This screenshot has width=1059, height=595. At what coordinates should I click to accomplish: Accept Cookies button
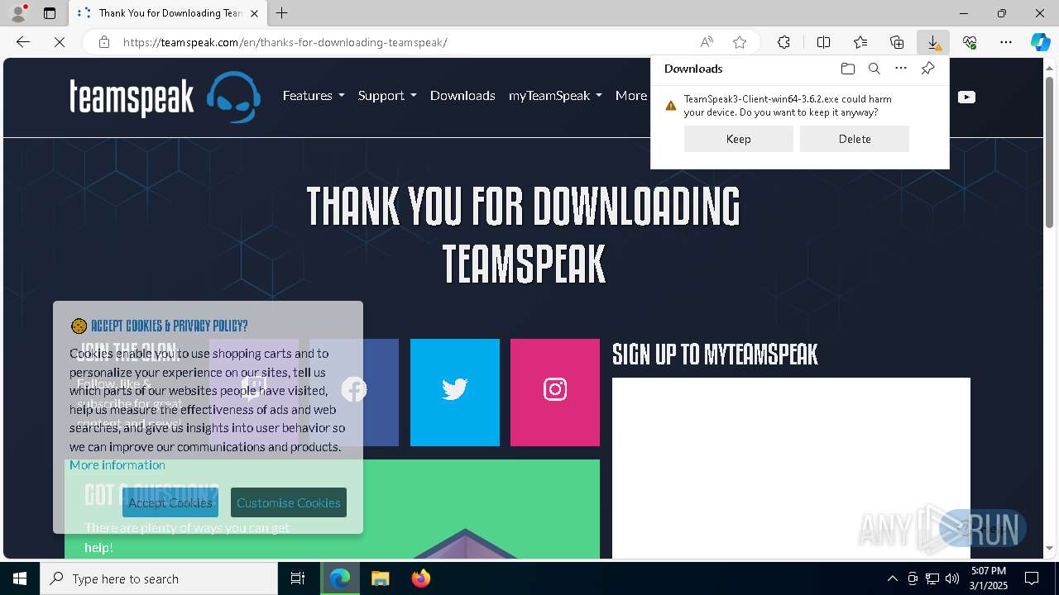click(170, 502)
